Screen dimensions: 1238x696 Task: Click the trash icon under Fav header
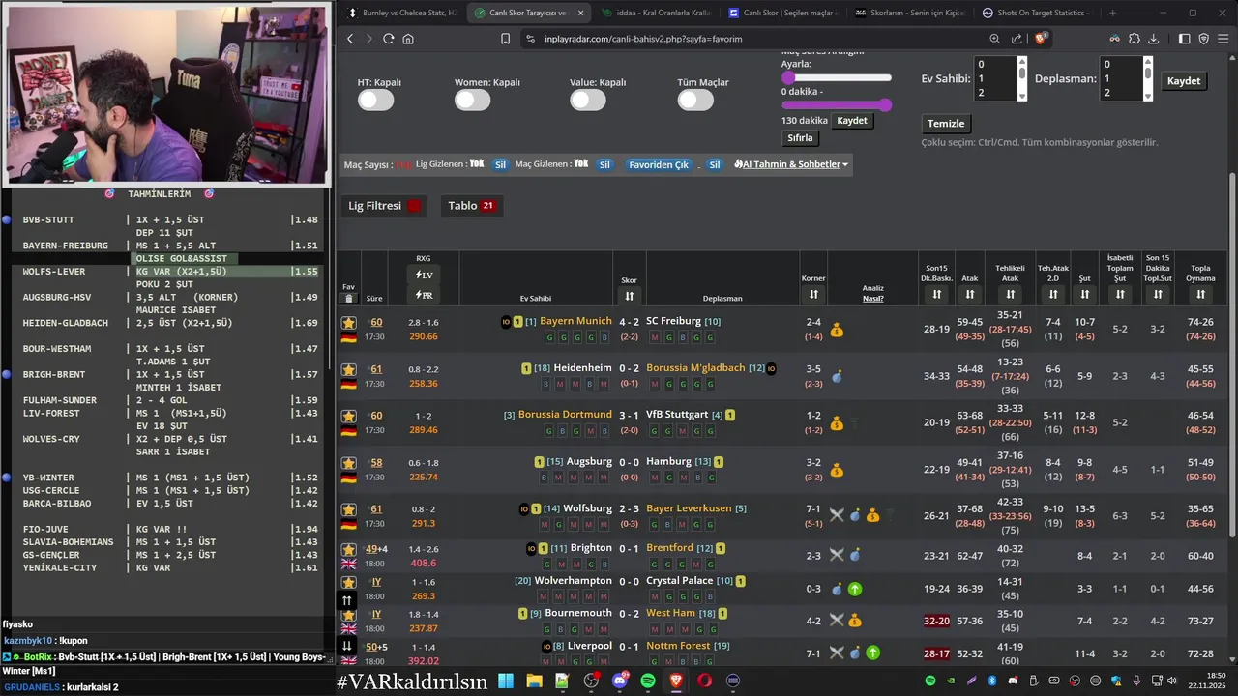click(348, 298)
